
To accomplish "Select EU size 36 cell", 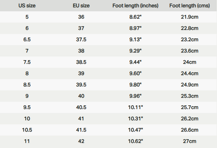I will coord(81,17).
